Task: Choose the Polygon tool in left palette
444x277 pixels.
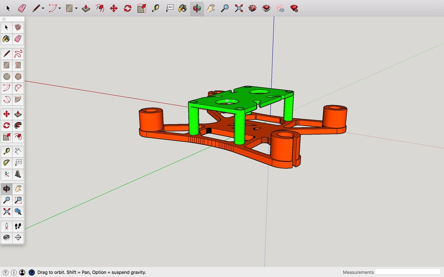Action: [x=18, y=77]
